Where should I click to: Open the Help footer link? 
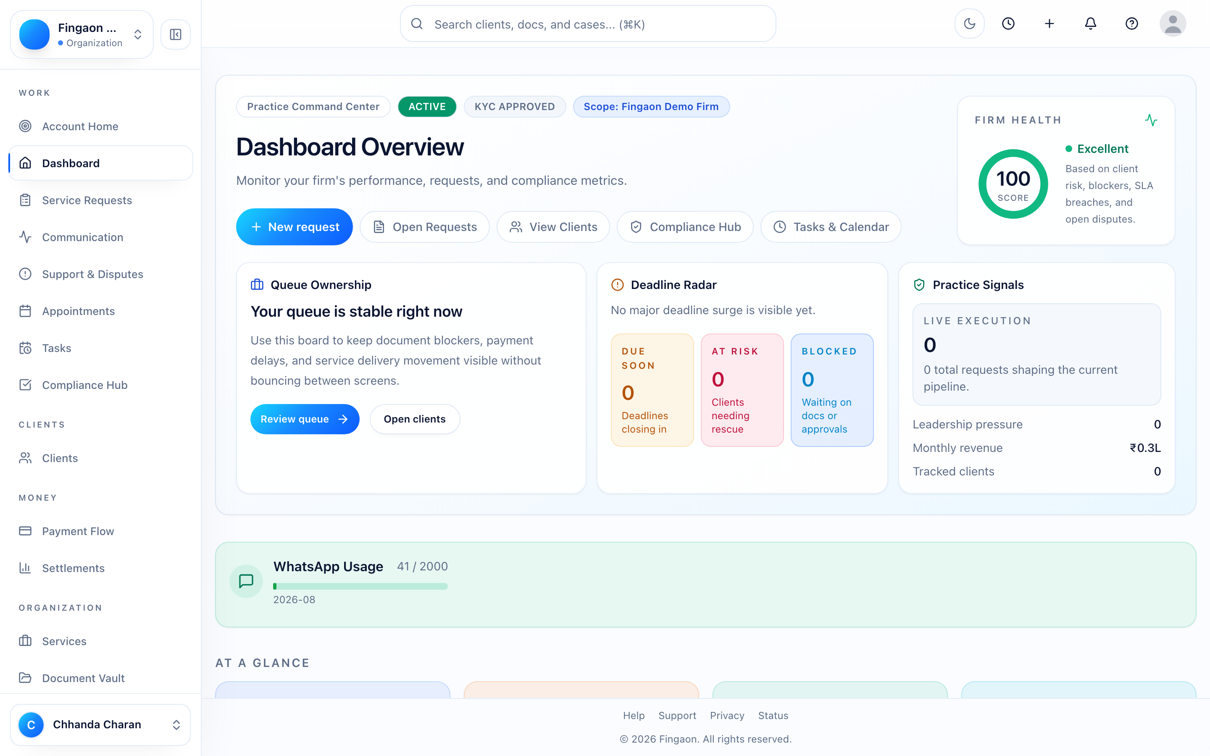point(634,715)
